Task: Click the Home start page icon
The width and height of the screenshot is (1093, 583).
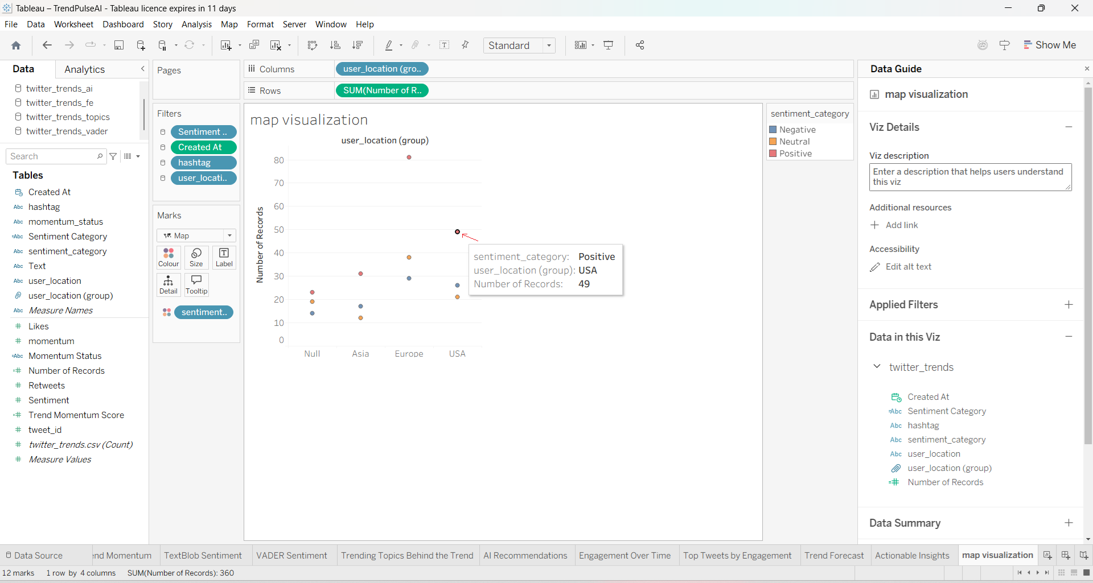Action: (x=16, y=46)
